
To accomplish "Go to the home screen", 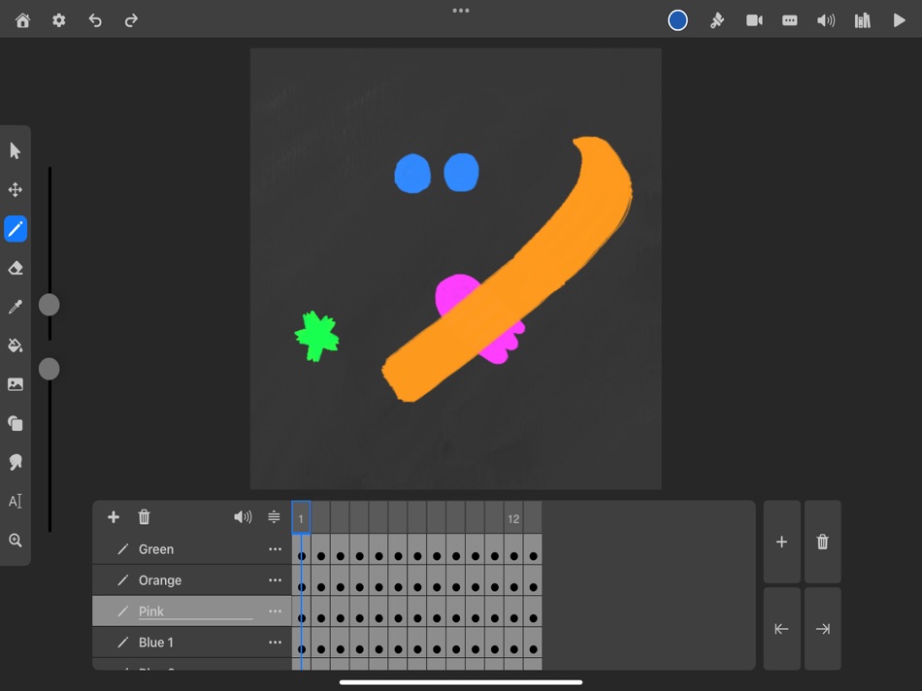I will pos(23,20).
